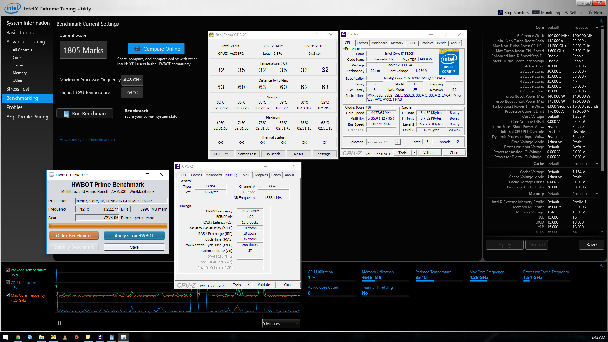Click the Monitoring graph icon
This screenshot has width=608, height=342.
pos(535,12)
